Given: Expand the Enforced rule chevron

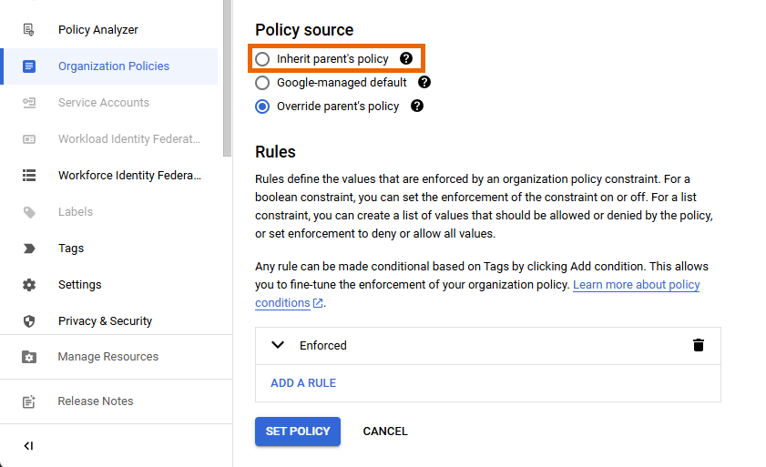Looking at the screenshot, I should [279, 346].
